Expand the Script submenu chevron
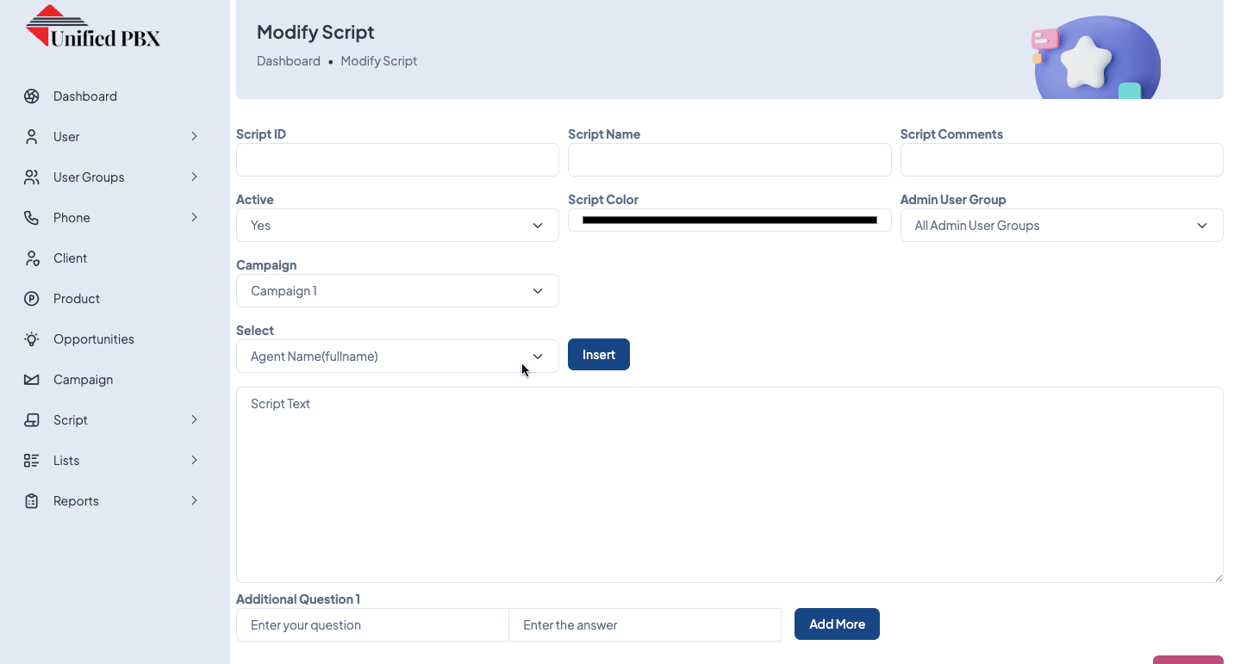The height and width of the screenshot is (664, 1234). pos(194,420)
